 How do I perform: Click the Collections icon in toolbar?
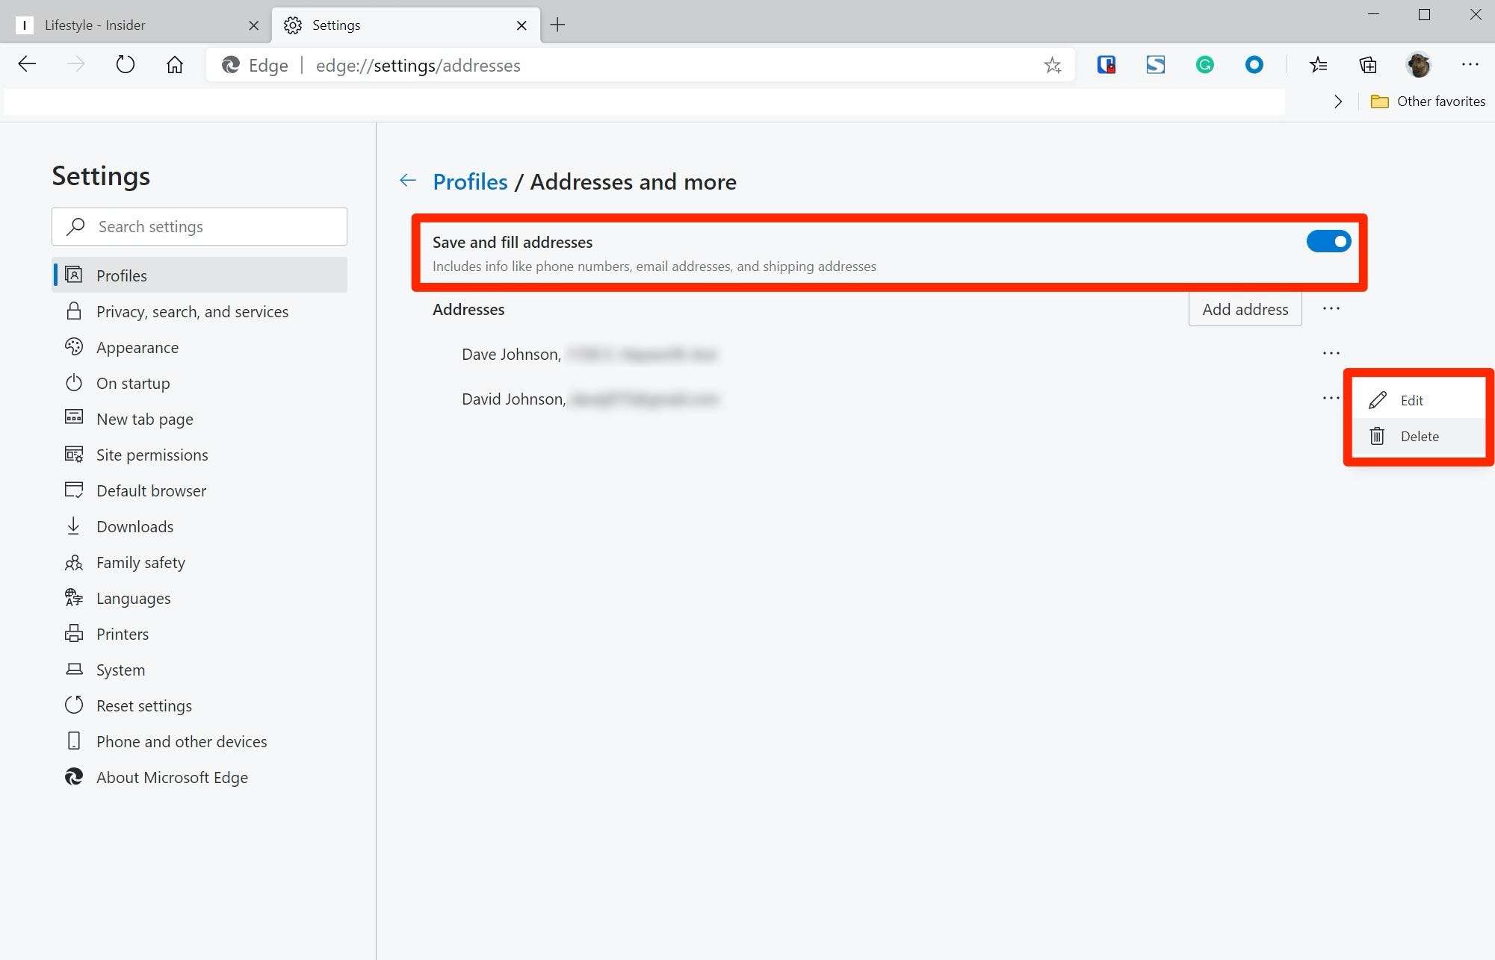click(1369, 65)
